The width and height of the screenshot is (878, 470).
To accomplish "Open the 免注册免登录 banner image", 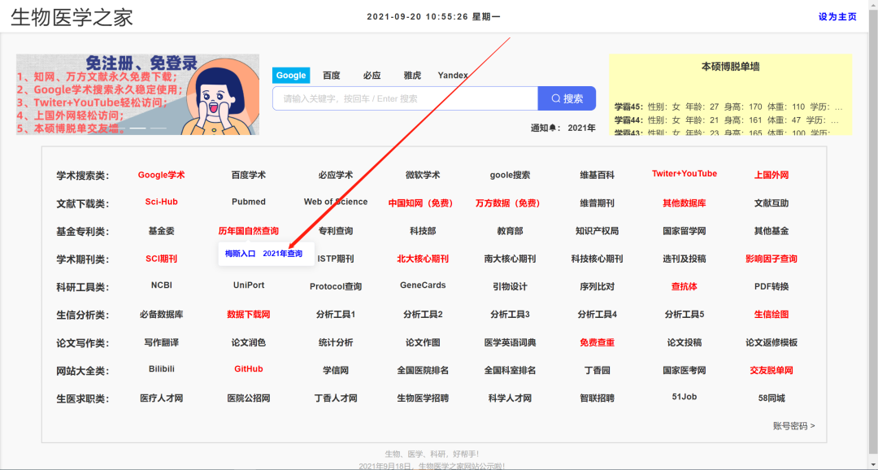I will click(x=137, y=94).
